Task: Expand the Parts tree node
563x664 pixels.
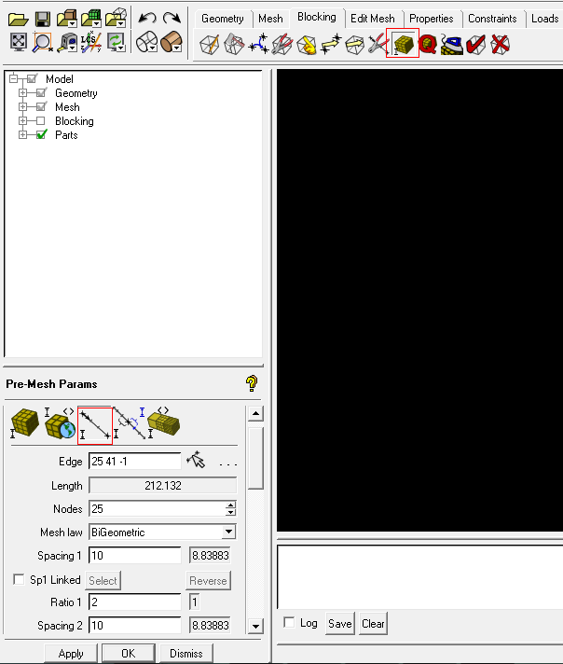Action: (23, 134)
